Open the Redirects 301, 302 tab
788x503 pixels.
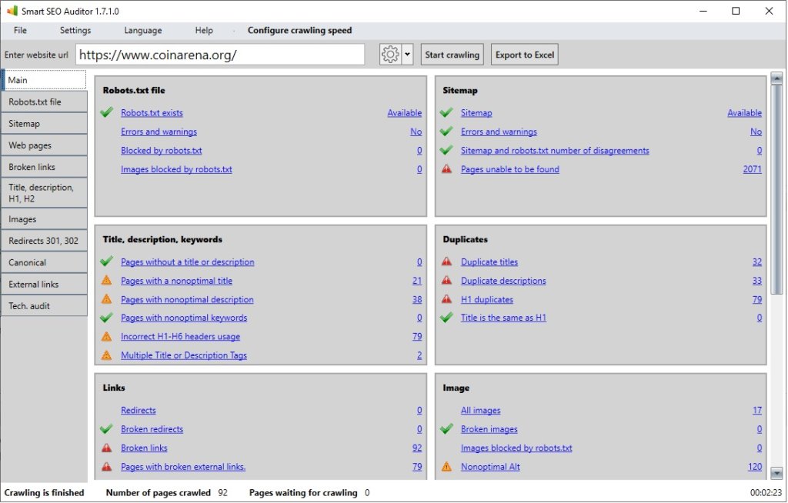point(44,241)
